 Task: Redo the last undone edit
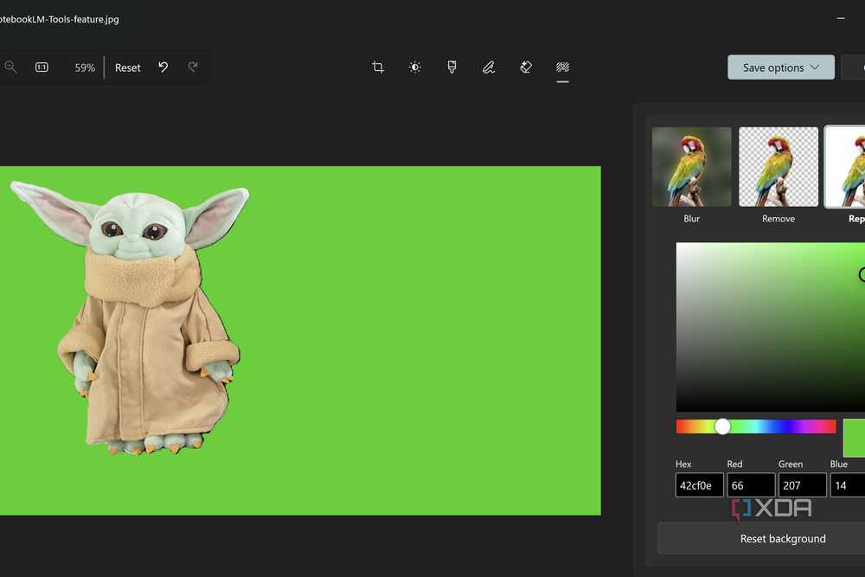click(x=193, y=67)
